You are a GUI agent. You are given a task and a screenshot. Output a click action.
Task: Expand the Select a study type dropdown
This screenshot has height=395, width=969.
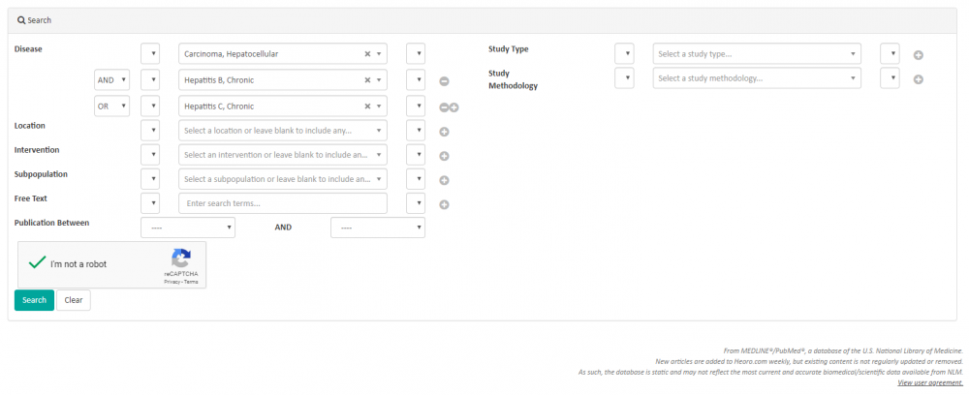tap(757, 54)
